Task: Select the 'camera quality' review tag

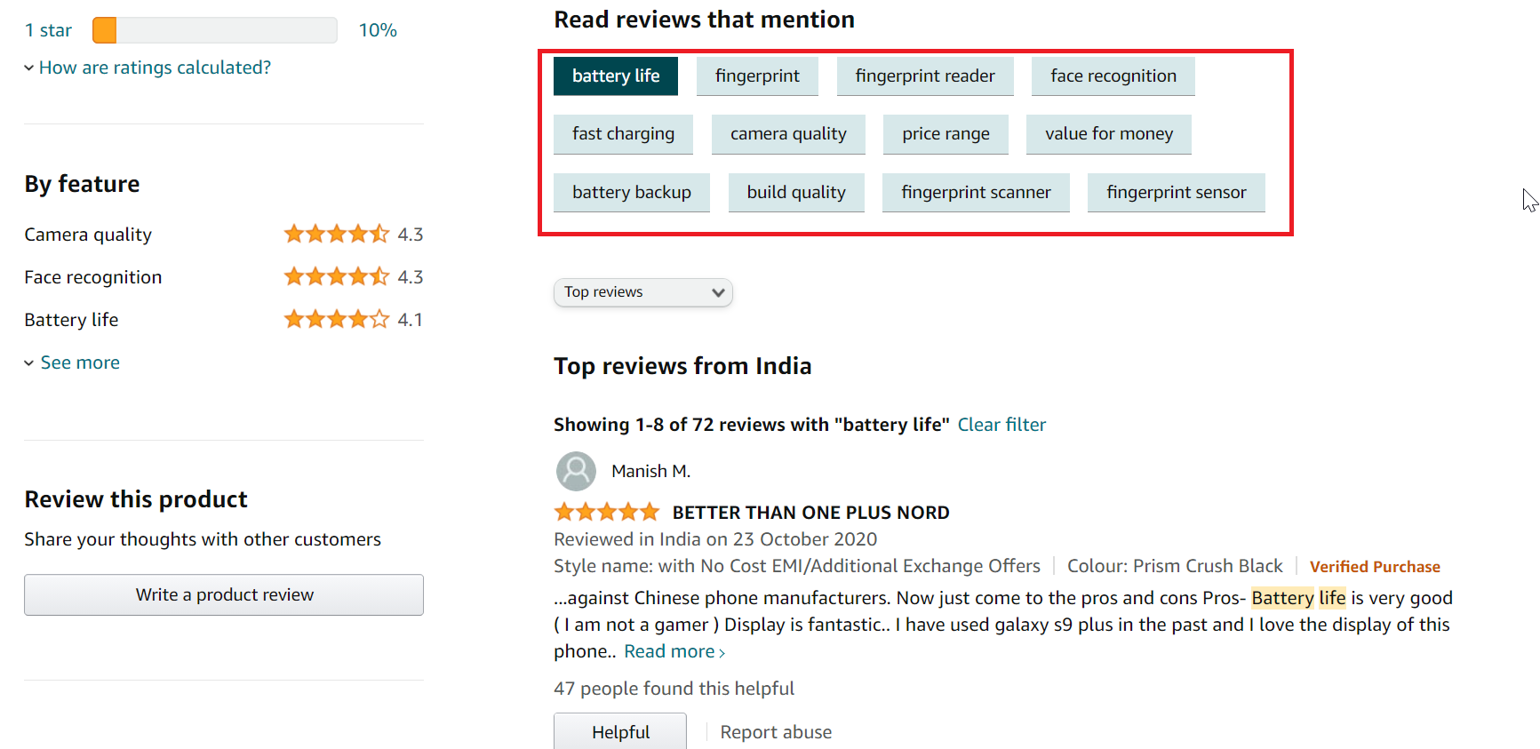Action: tap(787, 134)
